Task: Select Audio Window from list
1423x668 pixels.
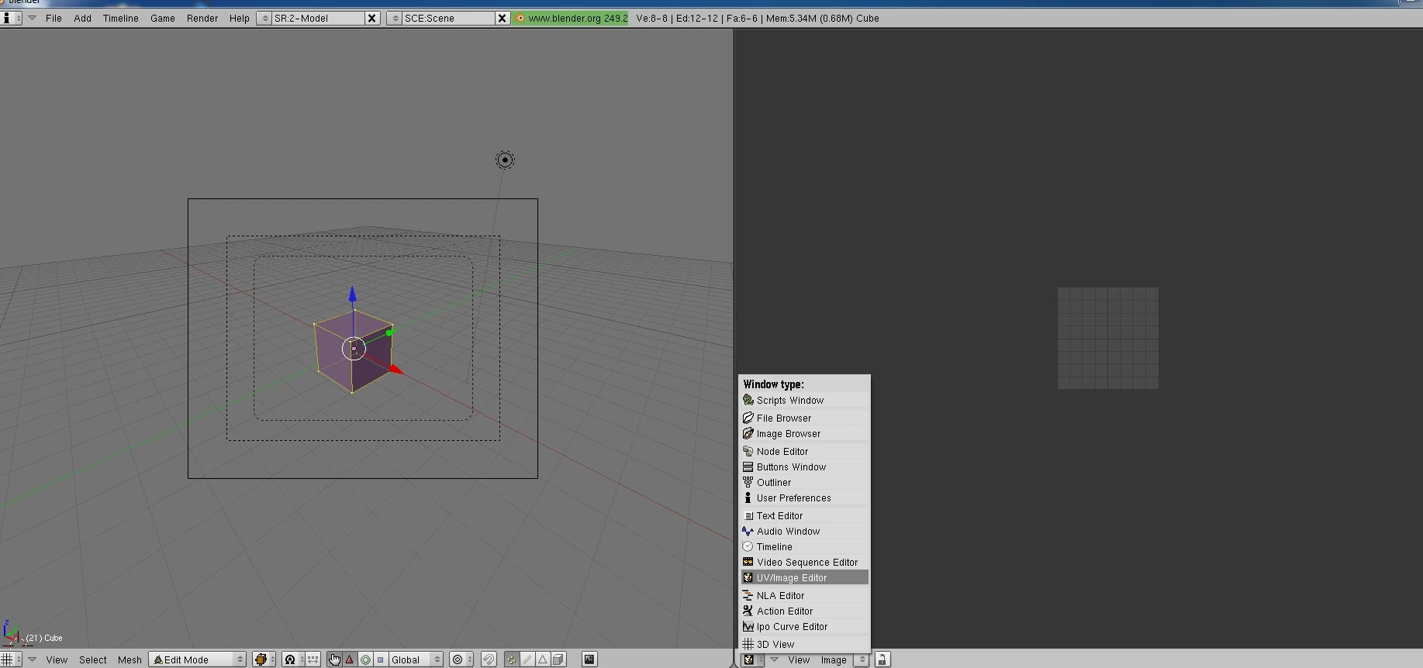Action: (805, 532)
